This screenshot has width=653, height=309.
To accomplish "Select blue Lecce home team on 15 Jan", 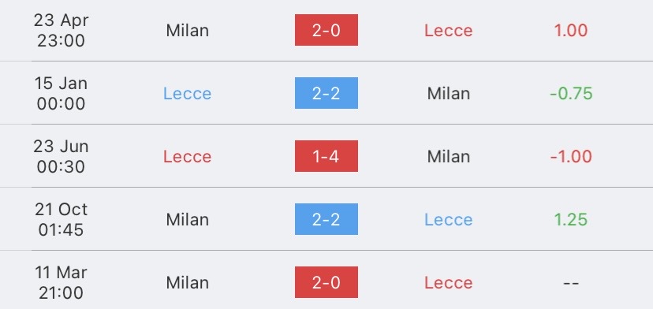I will click(188, 93).
